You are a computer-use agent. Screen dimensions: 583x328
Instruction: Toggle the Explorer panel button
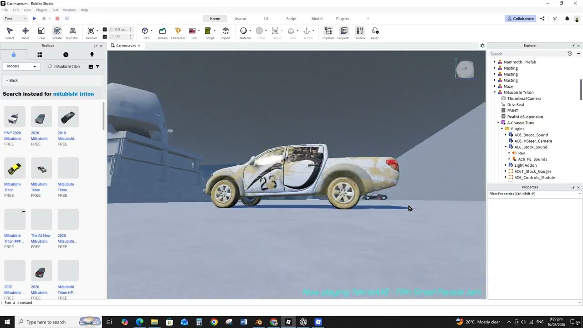pyautogui.click(x=328, y=33)
